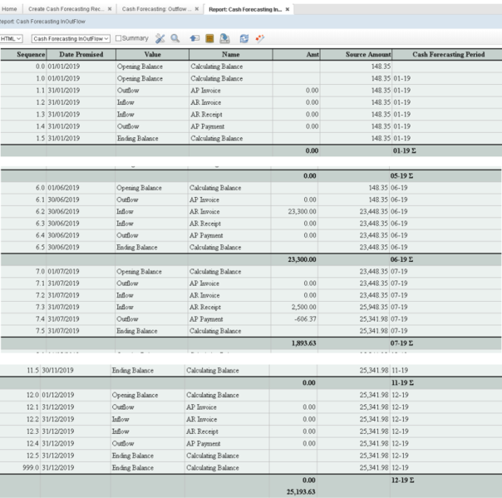502x498 pixels.
Task: Click the Date Promised column header
Action: pyautogui.click(x=81, y=54)
